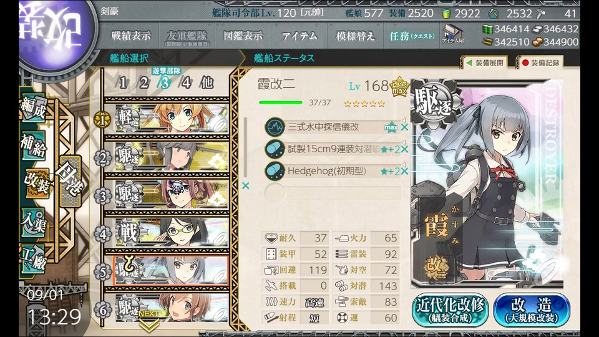
Task: Select the battleship in slot 4
Action: click(x=167, y=232)
